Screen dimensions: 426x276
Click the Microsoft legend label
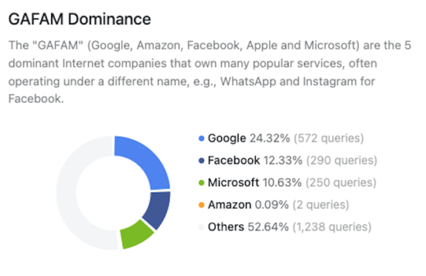pos(233,183)
